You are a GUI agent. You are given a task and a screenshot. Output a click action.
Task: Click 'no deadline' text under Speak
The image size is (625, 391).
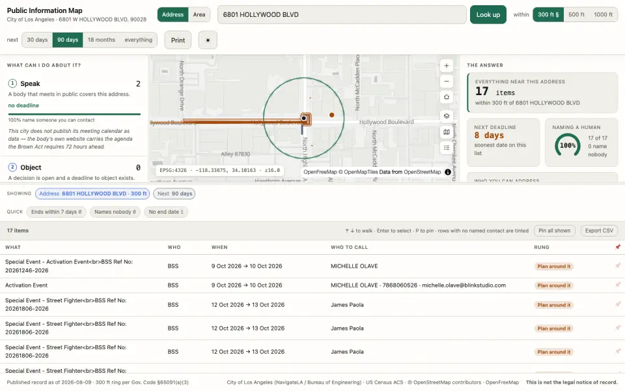(23, 106)
